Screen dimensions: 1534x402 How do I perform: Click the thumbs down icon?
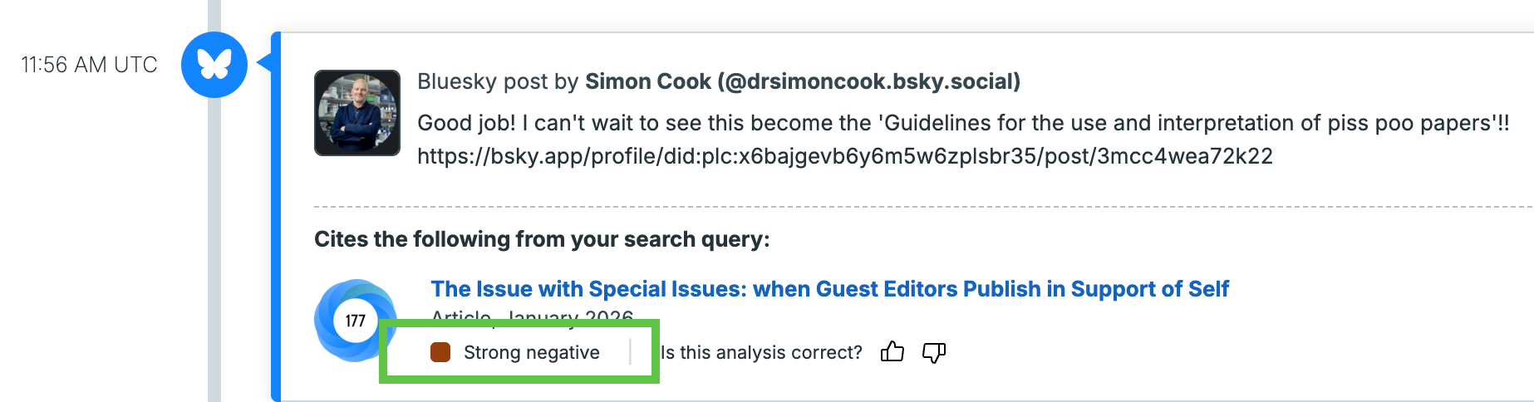(934, 352)
